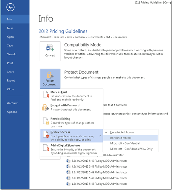
Task: Click Close in the sidebar
Action: (x=15, y=89)
